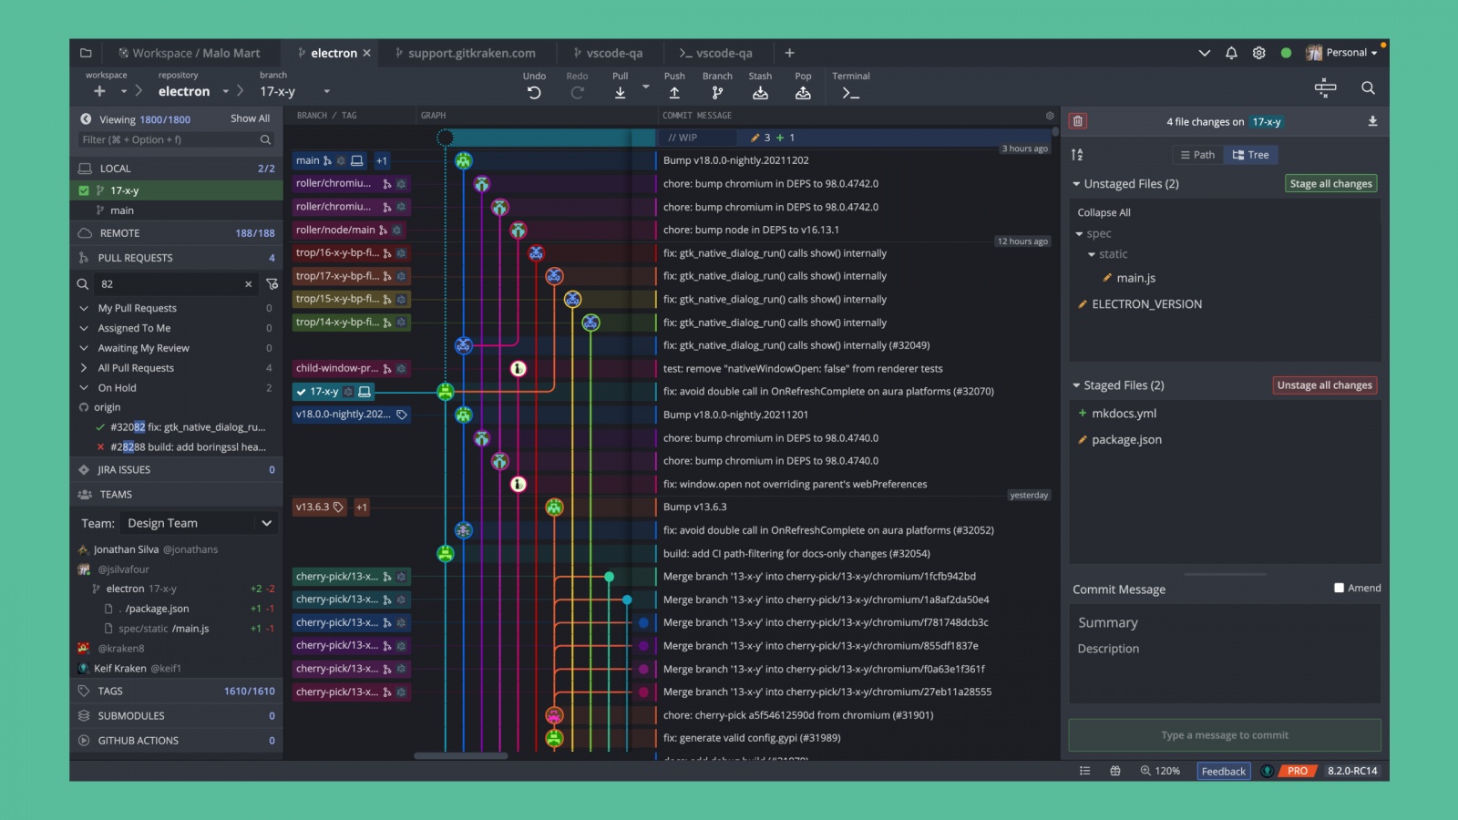This screenshot has width=1458, height=820.
Task: Open the gift icon in the status bar
Action: click(x=1115, y=771)
